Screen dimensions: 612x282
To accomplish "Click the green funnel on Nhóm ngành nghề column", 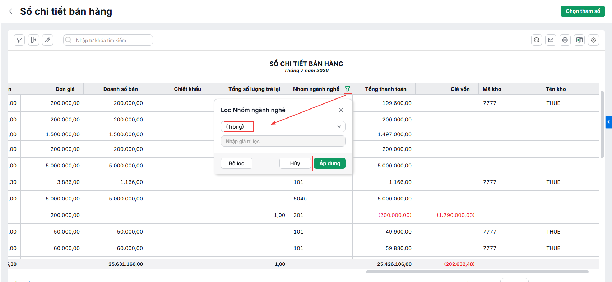I will [x=348, y=89].
